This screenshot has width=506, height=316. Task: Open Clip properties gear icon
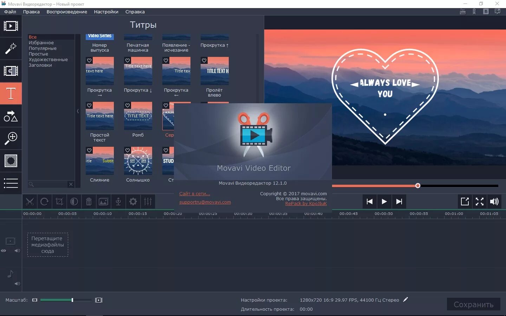coord(133,202)
